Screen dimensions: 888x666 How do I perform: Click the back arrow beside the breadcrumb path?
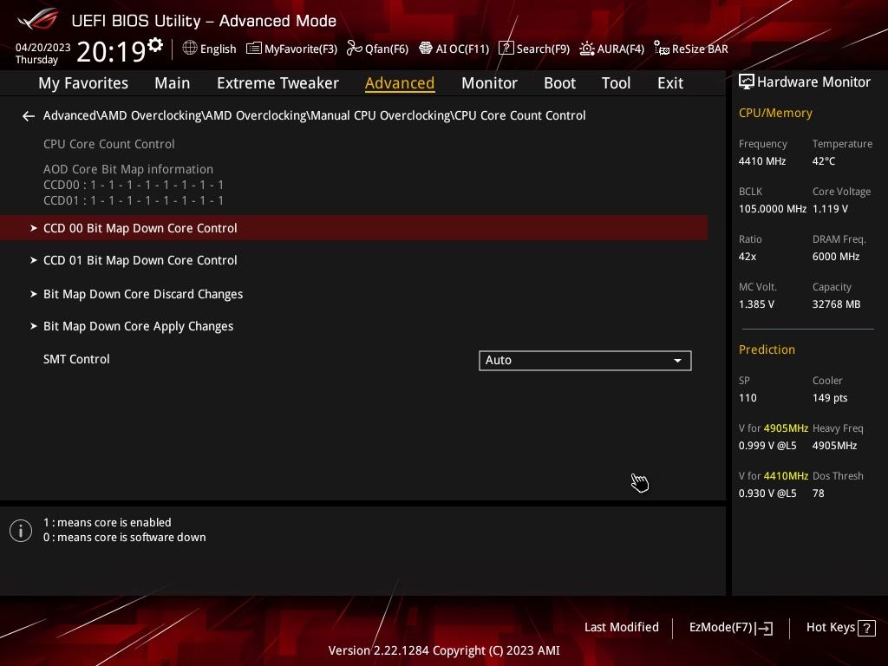pos(29,116)
